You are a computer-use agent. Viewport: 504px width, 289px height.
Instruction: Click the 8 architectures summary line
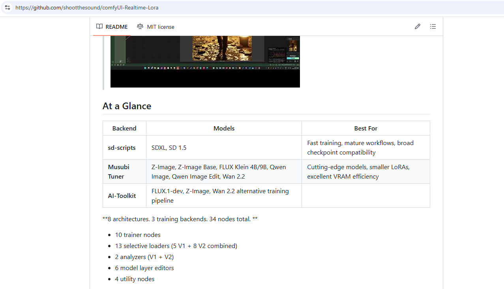[180, 219]
